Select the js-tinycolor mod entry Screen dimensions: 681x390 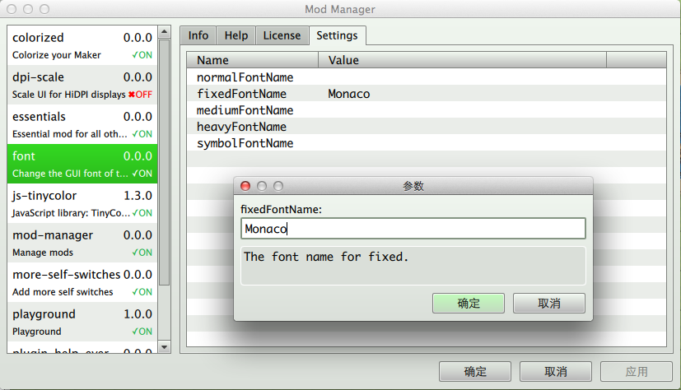click(x=82, y=203)
